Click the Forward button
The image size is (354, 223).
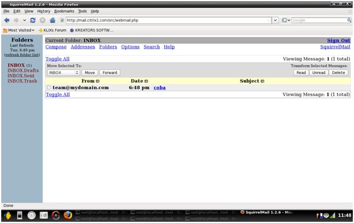[110, 73]
